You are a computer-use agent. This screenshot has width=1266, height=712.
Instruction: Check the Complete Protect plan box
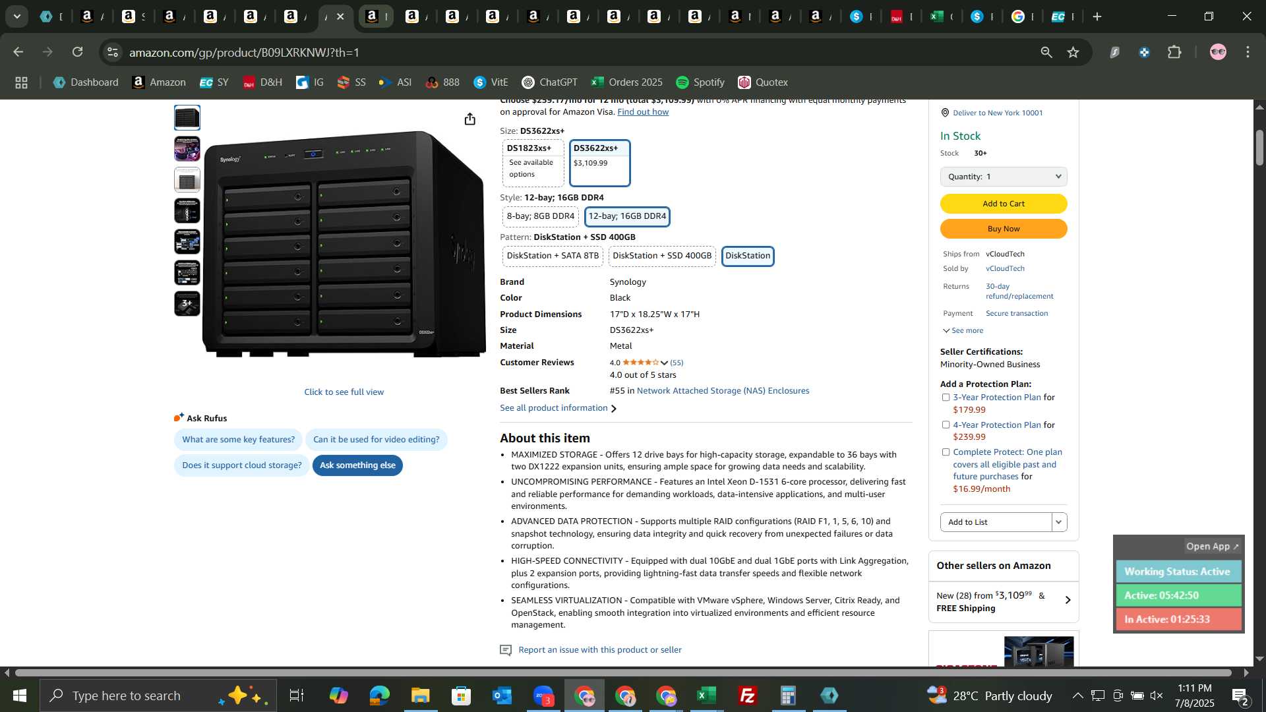[x=946, y=452]
